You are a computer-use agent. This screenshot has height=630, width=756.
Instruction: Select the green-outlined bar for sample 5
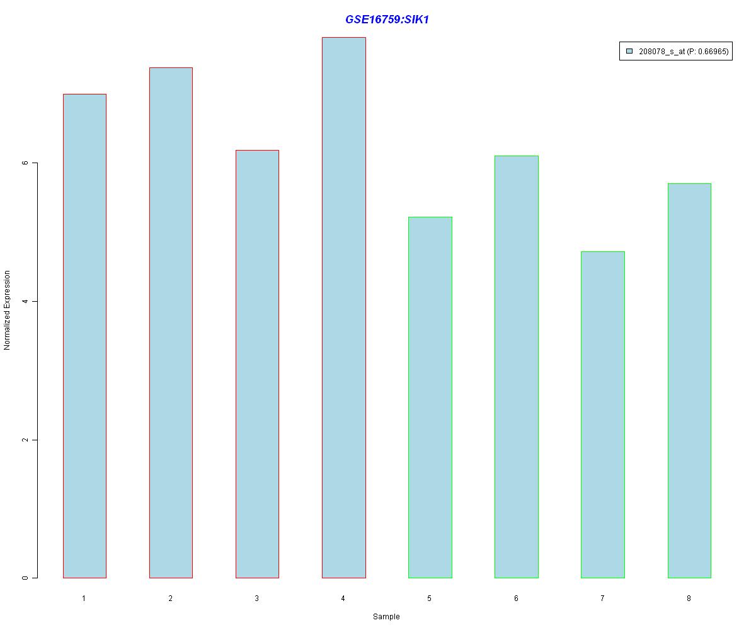(x=430, y=398)
